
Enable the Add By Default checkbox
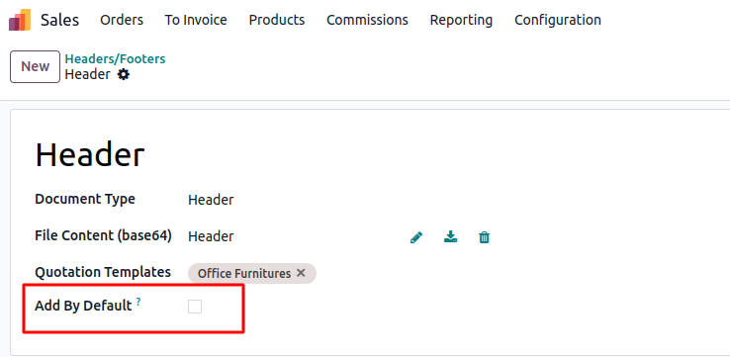195,307
